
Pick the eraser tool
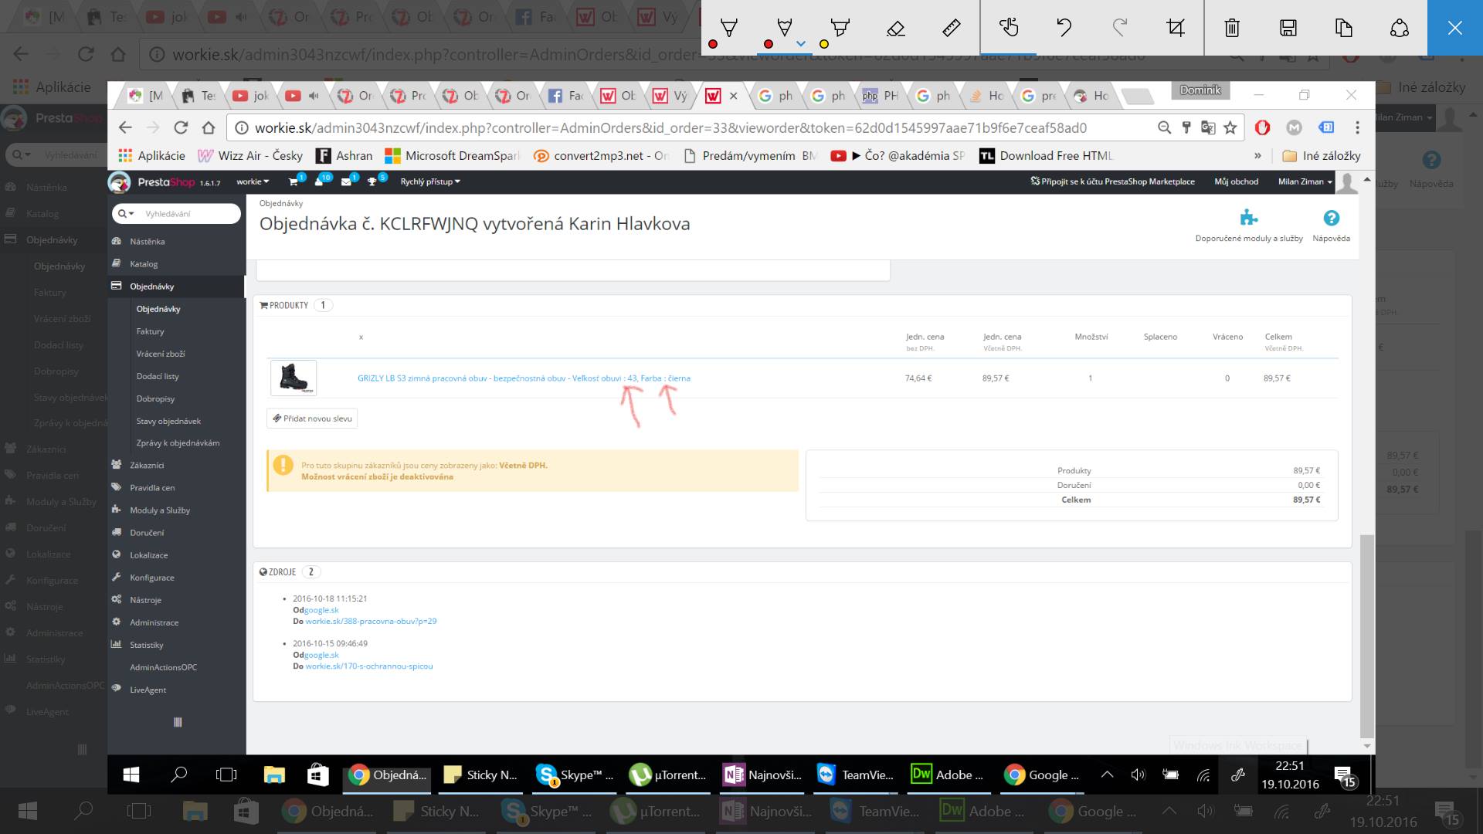(895, 29)
